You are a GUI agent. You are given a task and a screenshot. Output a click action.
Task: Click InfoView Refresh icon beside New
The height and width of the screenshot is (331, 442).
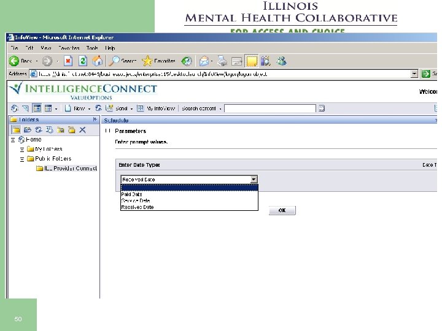tap(98, 108)
